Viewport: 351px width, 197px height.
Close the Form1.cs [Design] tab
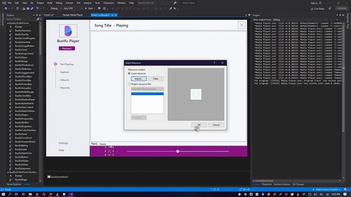[x=116, y=15]
